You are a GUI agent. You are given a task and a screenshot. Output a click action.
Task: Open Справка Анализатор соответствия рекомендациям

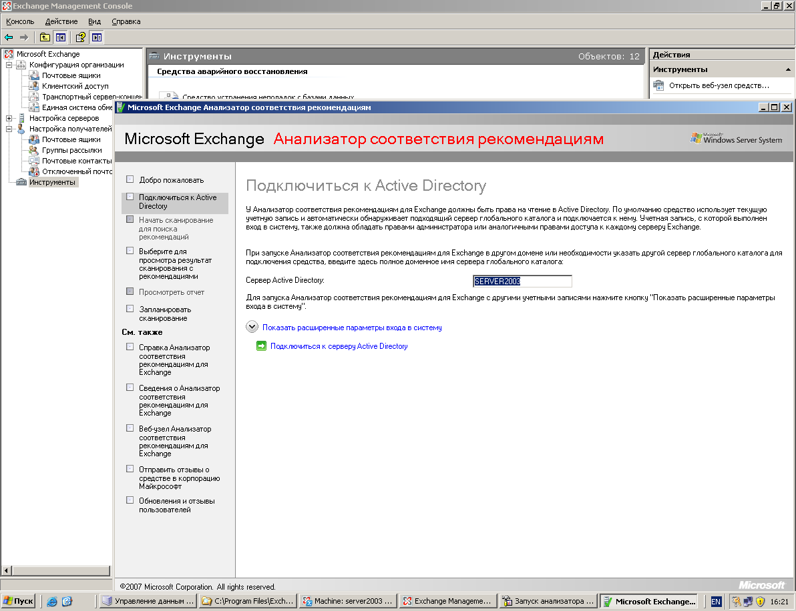(x=174, y=360)
